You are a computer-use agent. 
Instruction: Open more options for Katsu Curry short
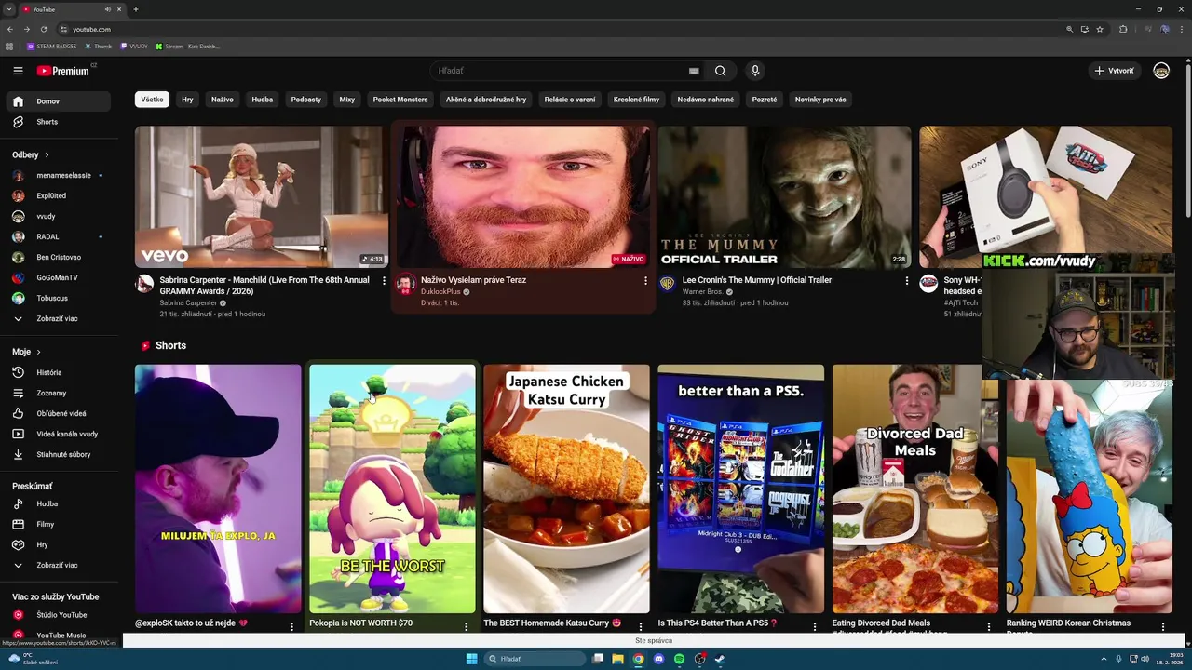point(641,626)
